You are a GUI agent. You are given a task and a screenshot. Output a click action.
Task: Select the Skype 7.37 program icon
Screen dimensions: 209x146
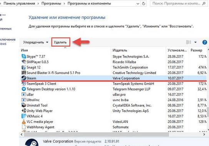(24, 56)
